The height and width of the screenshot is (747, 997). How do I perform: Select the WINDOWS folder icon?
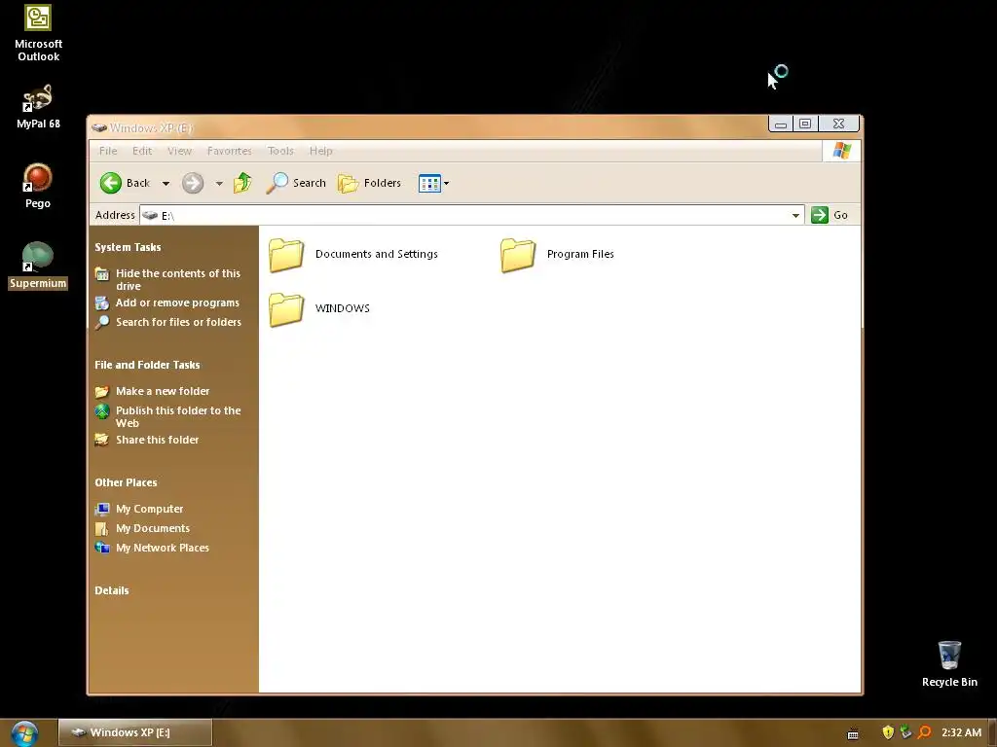point(286,309)
